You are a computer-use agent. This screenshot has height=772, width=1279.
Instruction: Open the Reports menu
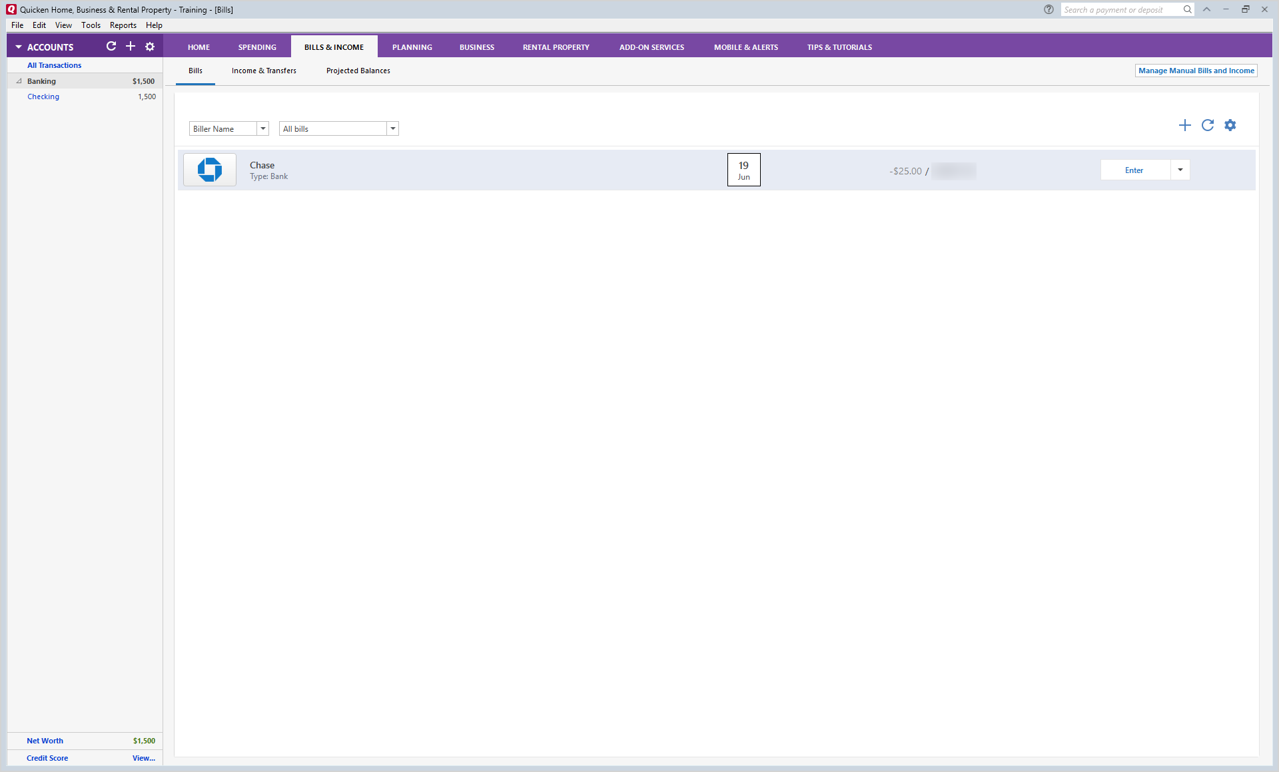pos(123,25)
